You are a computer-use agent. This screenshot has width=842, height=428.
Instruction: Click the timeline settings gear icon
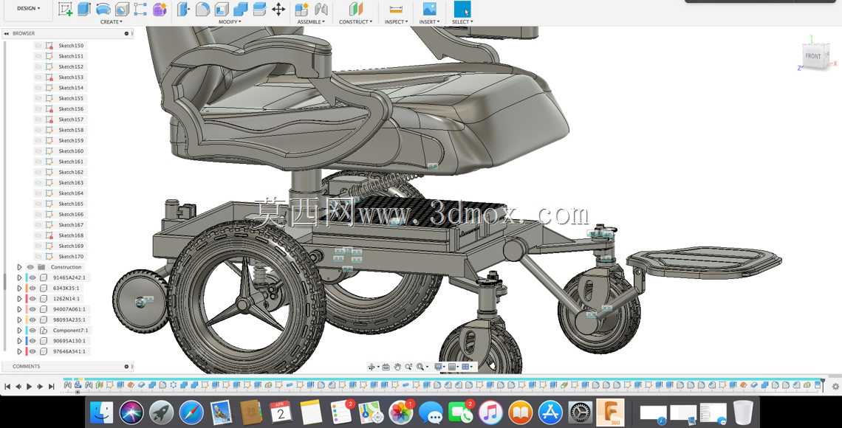point(835,386)
